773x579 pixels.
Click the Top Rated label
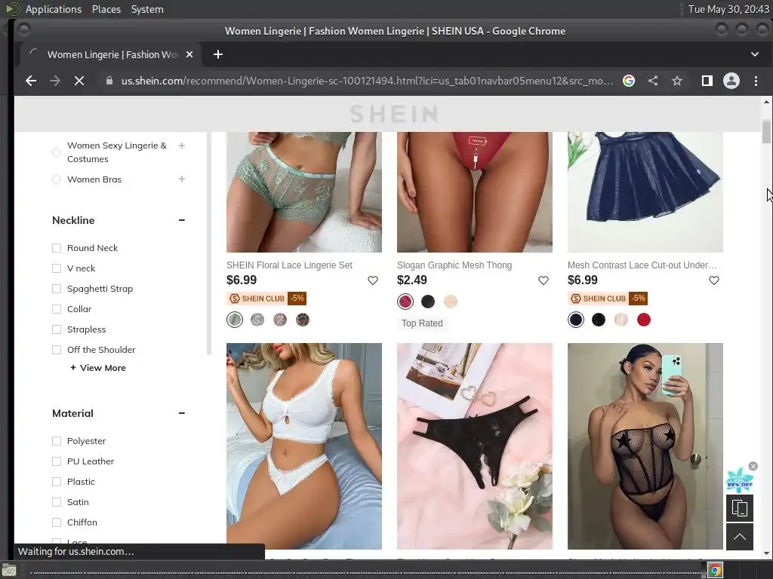(422, 323)
